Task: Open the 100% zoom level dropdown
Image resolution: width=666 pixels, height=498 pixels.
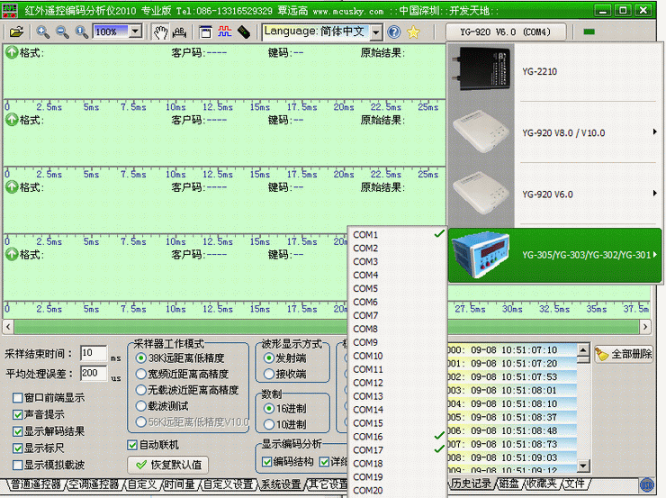Action: [135, 32]
